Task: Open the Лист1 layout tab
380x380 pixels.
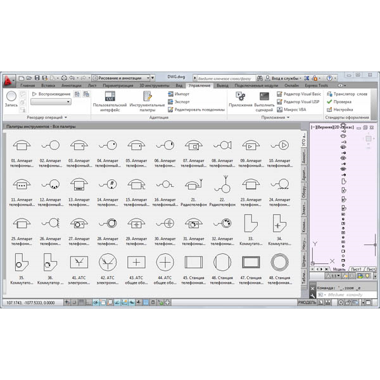Action: [356, 269]
